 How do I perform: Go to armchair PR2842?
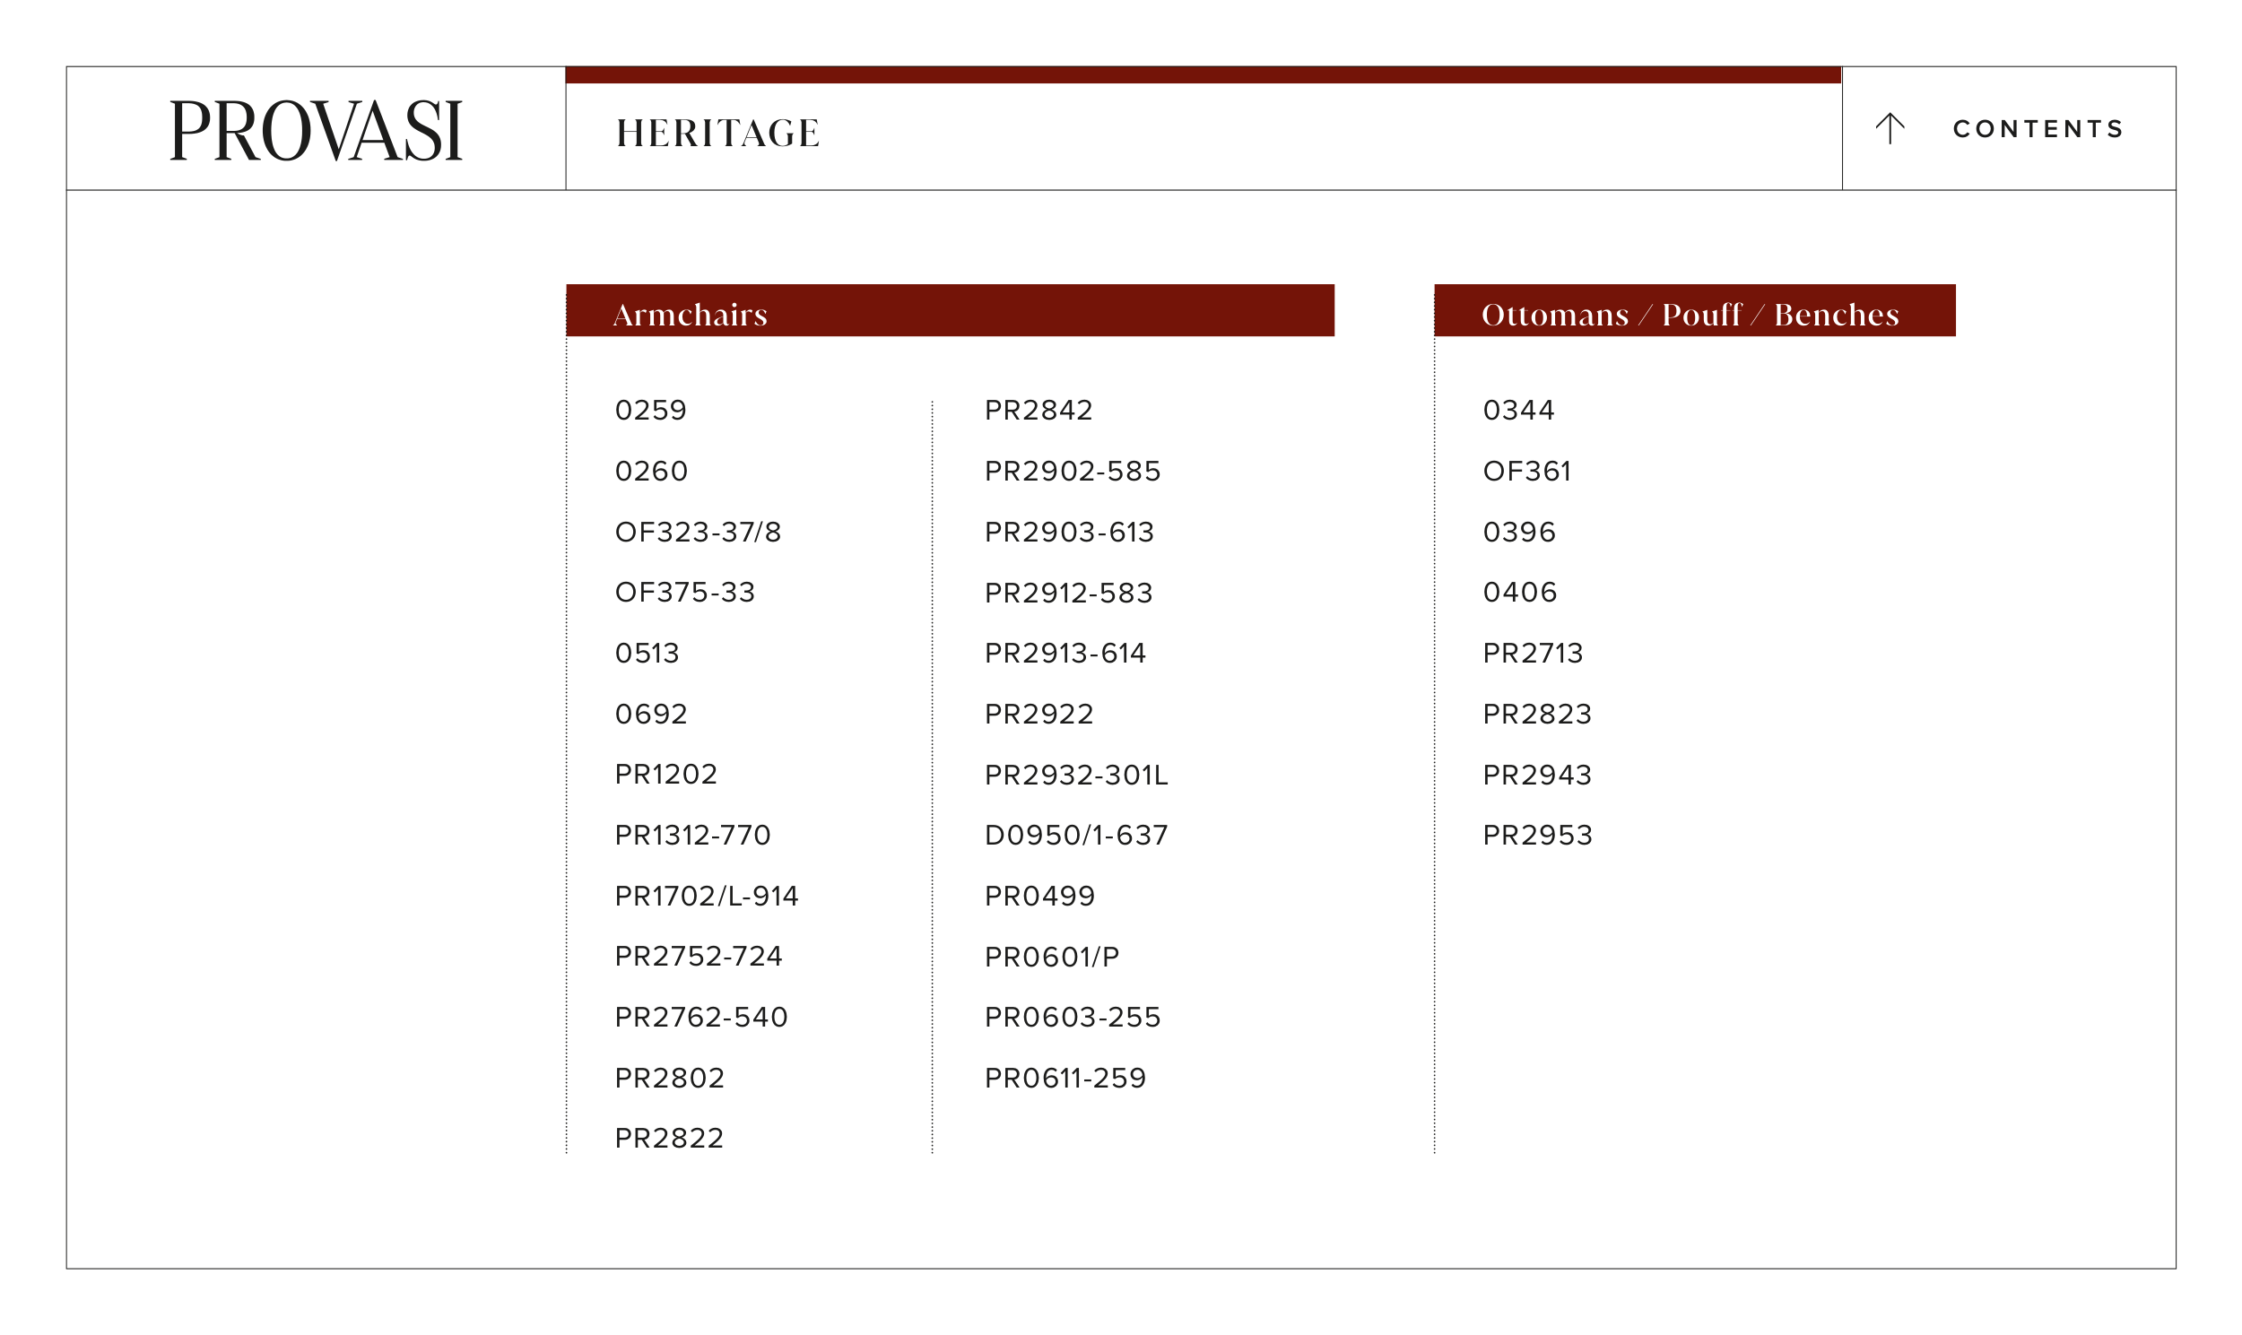1038,411
